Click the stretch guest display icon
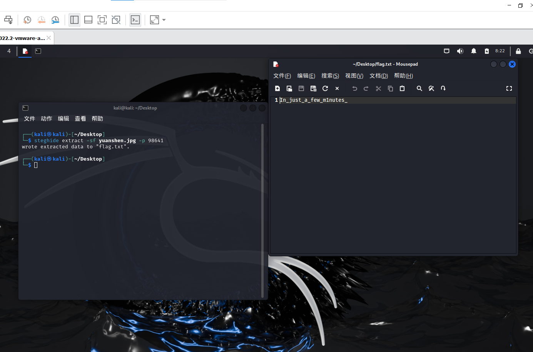 (154, 20)
